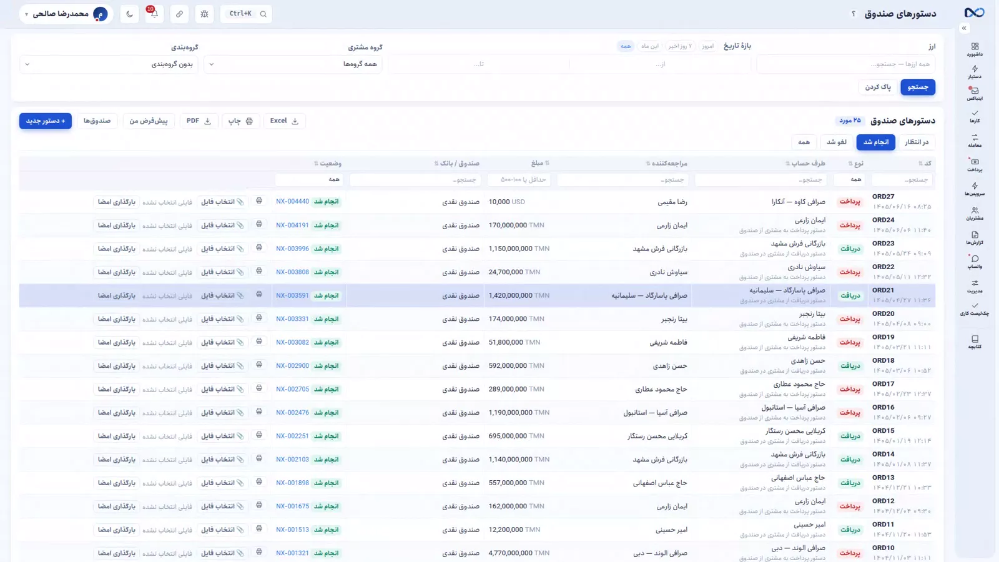Open order link NX-004191
This screenshot has height=562, width=999.
292,225
